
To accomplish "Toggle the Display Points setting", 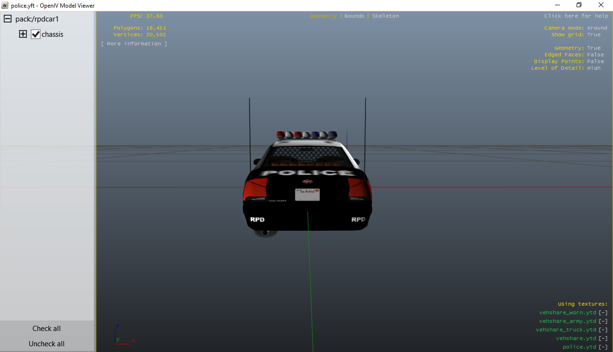I will click(x=596, y=62).
